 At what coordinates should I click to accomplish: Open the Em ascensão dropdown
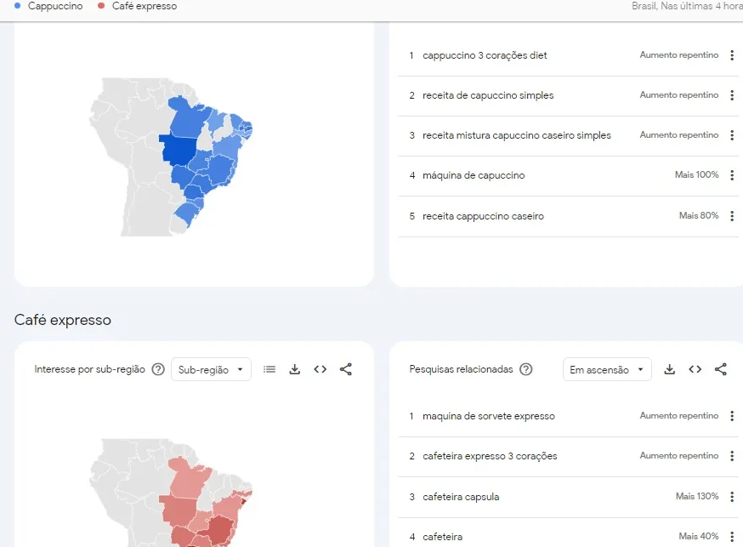pos(607,370)
